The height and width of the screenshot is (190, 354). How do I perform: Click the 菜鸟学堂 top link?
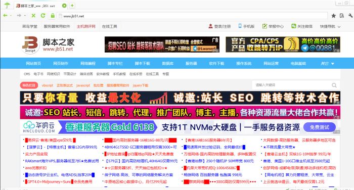(x=29, y=26)
